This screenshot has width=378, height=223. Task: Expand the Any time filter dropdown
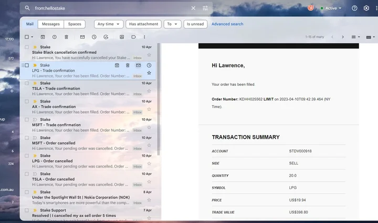(x=109, y=24)
